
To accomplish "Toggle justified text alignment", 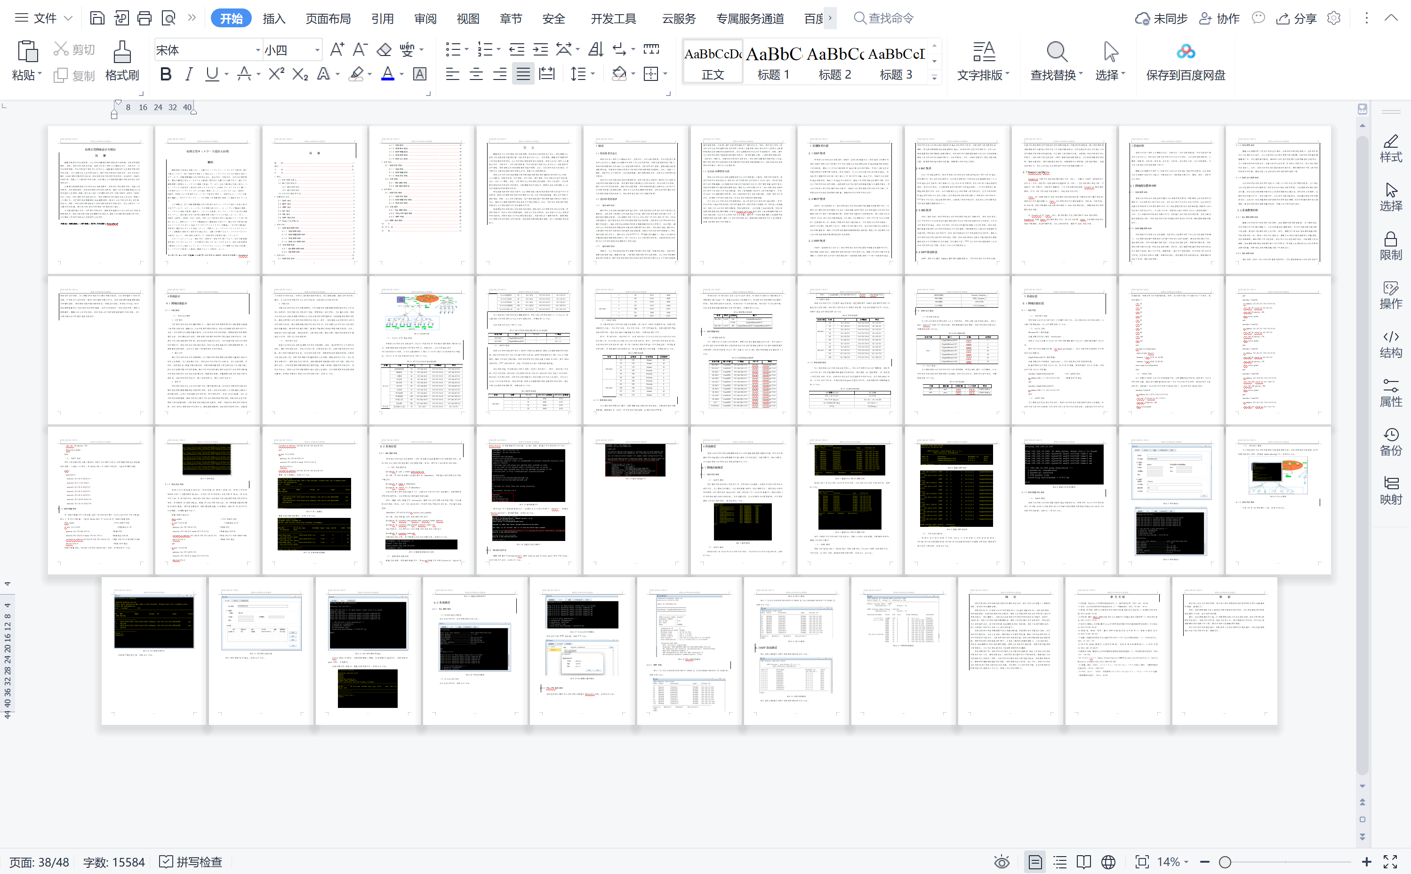I will click(x=523, y=74).
